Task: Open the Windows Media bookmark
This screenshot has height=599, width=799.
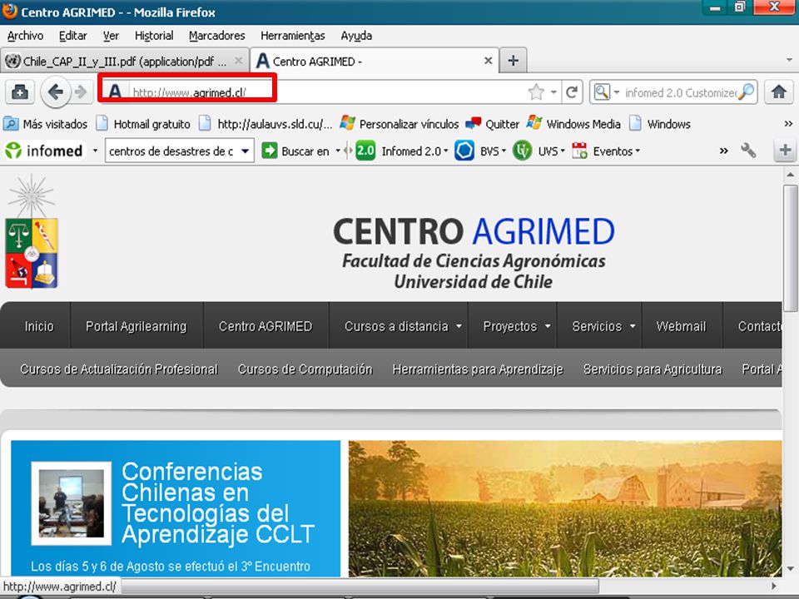Action: click(573, 124)
